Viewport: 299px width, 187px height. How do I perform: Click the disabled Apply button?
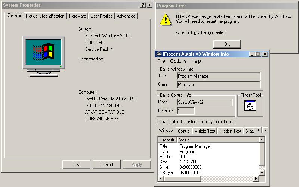click(137, 165)
